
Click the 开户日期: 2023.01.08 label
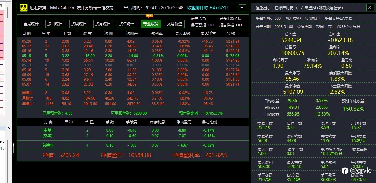(274, 27)
